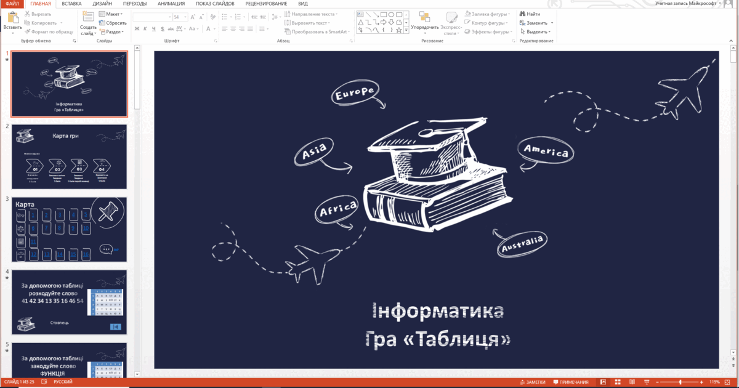Open the ФАЙЛ (File) tab
Image resolution: width=739 pixels, height=388 pixels.
coord(12,4)
